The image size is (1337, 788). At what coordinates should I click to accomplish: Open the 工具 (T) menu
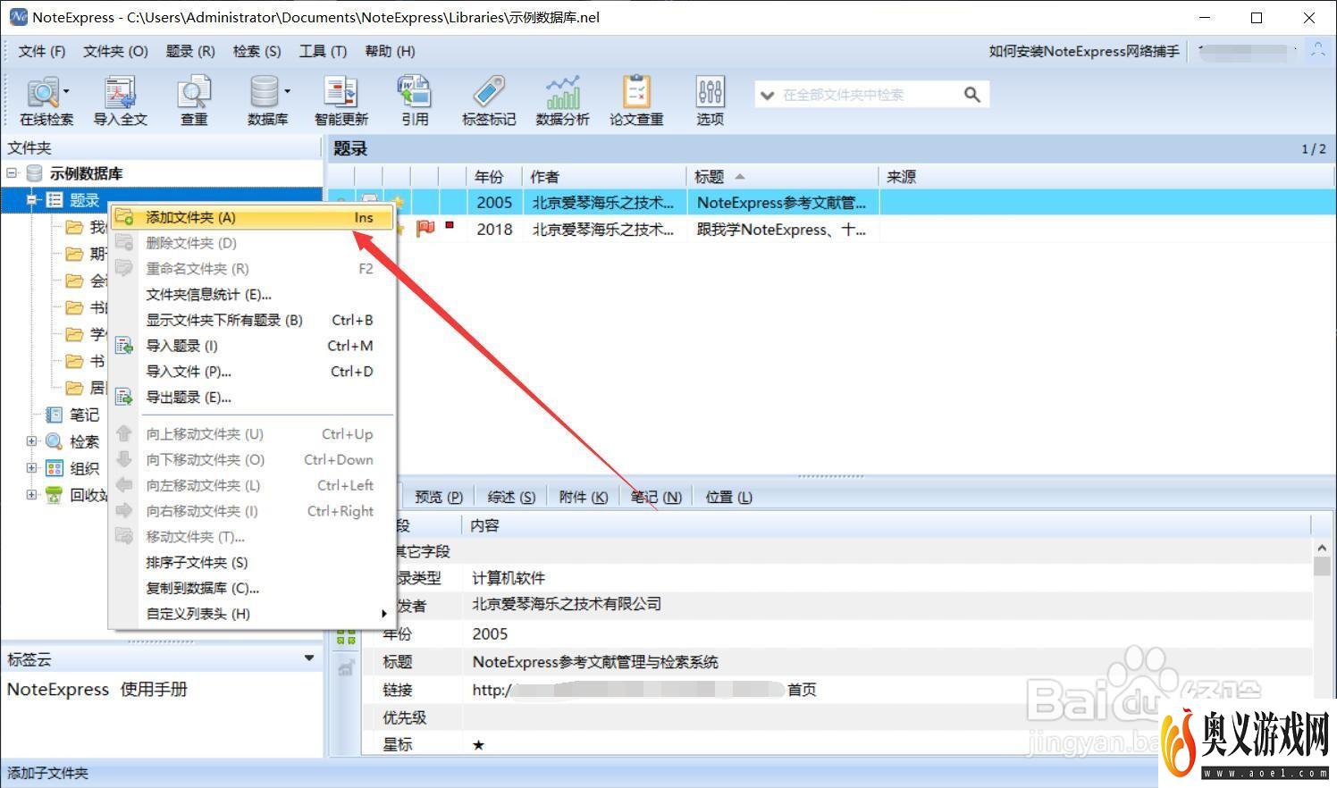[323, 51]
